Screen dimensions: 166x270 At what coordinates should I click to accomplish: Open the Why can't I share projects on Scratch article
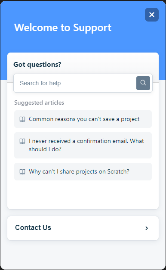[x=83, y=171]
